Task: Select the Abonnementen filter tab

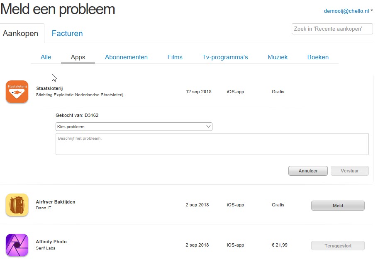Action: coord(126,57)
